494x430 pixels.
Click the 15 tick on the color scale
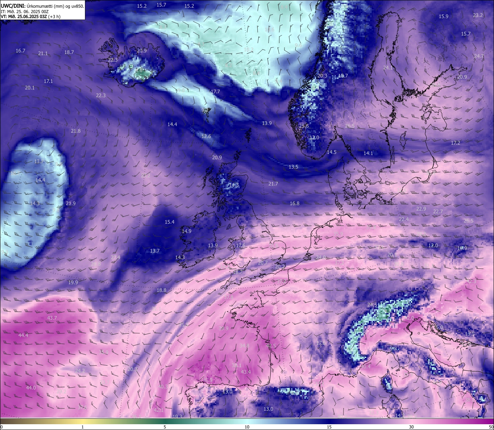tap(329, 427)
